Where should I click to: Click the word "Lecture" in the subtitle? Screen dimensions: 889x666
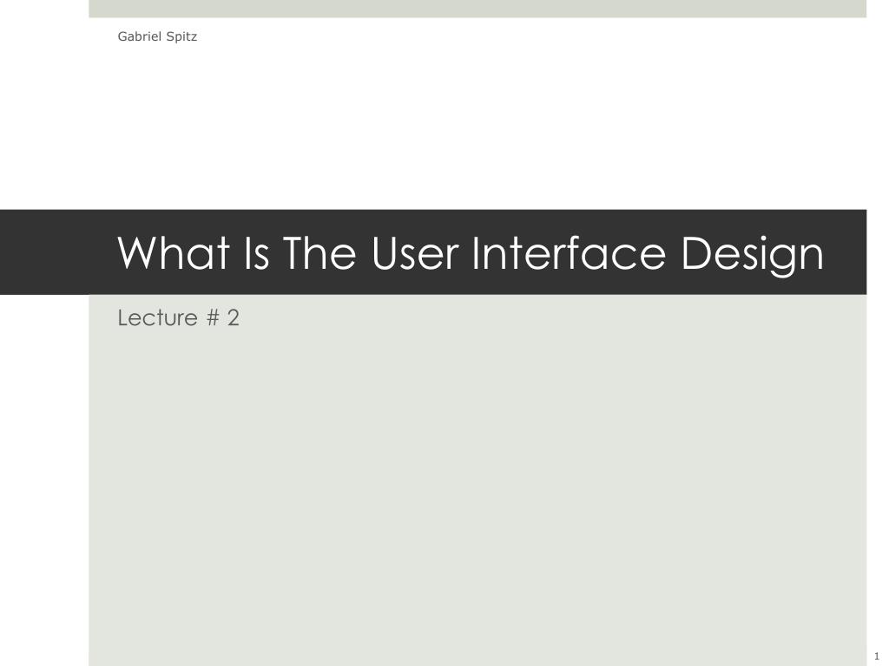[x=158, y=317]
